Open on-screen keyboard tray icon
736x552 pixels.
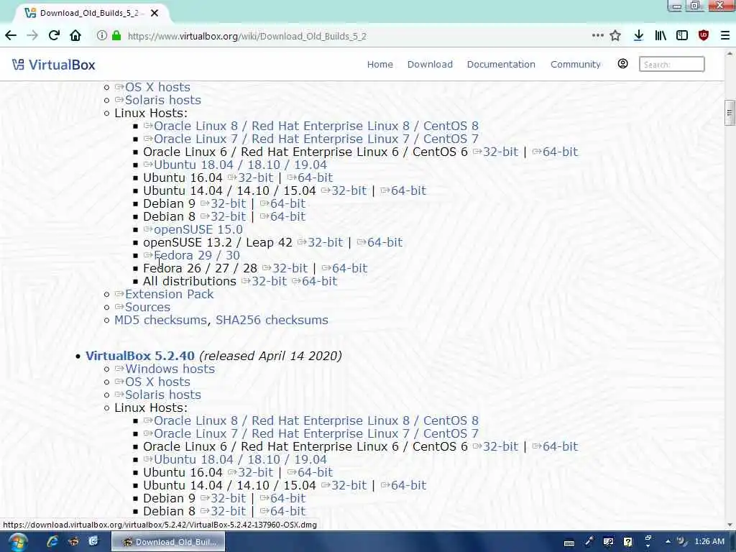click(569, 543)
